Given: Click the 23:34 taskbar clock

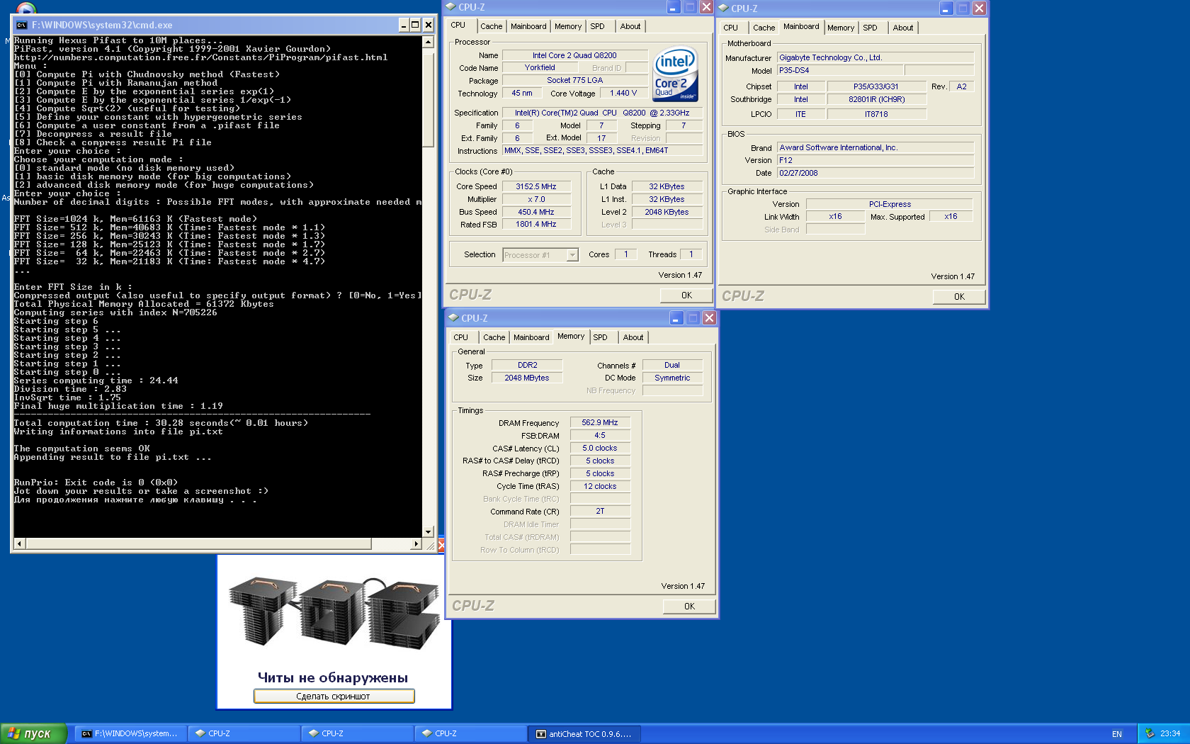Looking at the screenshot, I should [1170, 733].
